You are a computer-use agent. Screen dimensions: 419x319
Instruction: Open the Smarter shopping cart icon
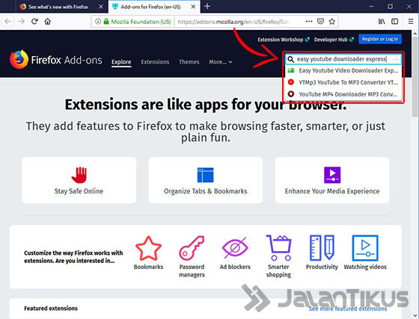point(278,248)
